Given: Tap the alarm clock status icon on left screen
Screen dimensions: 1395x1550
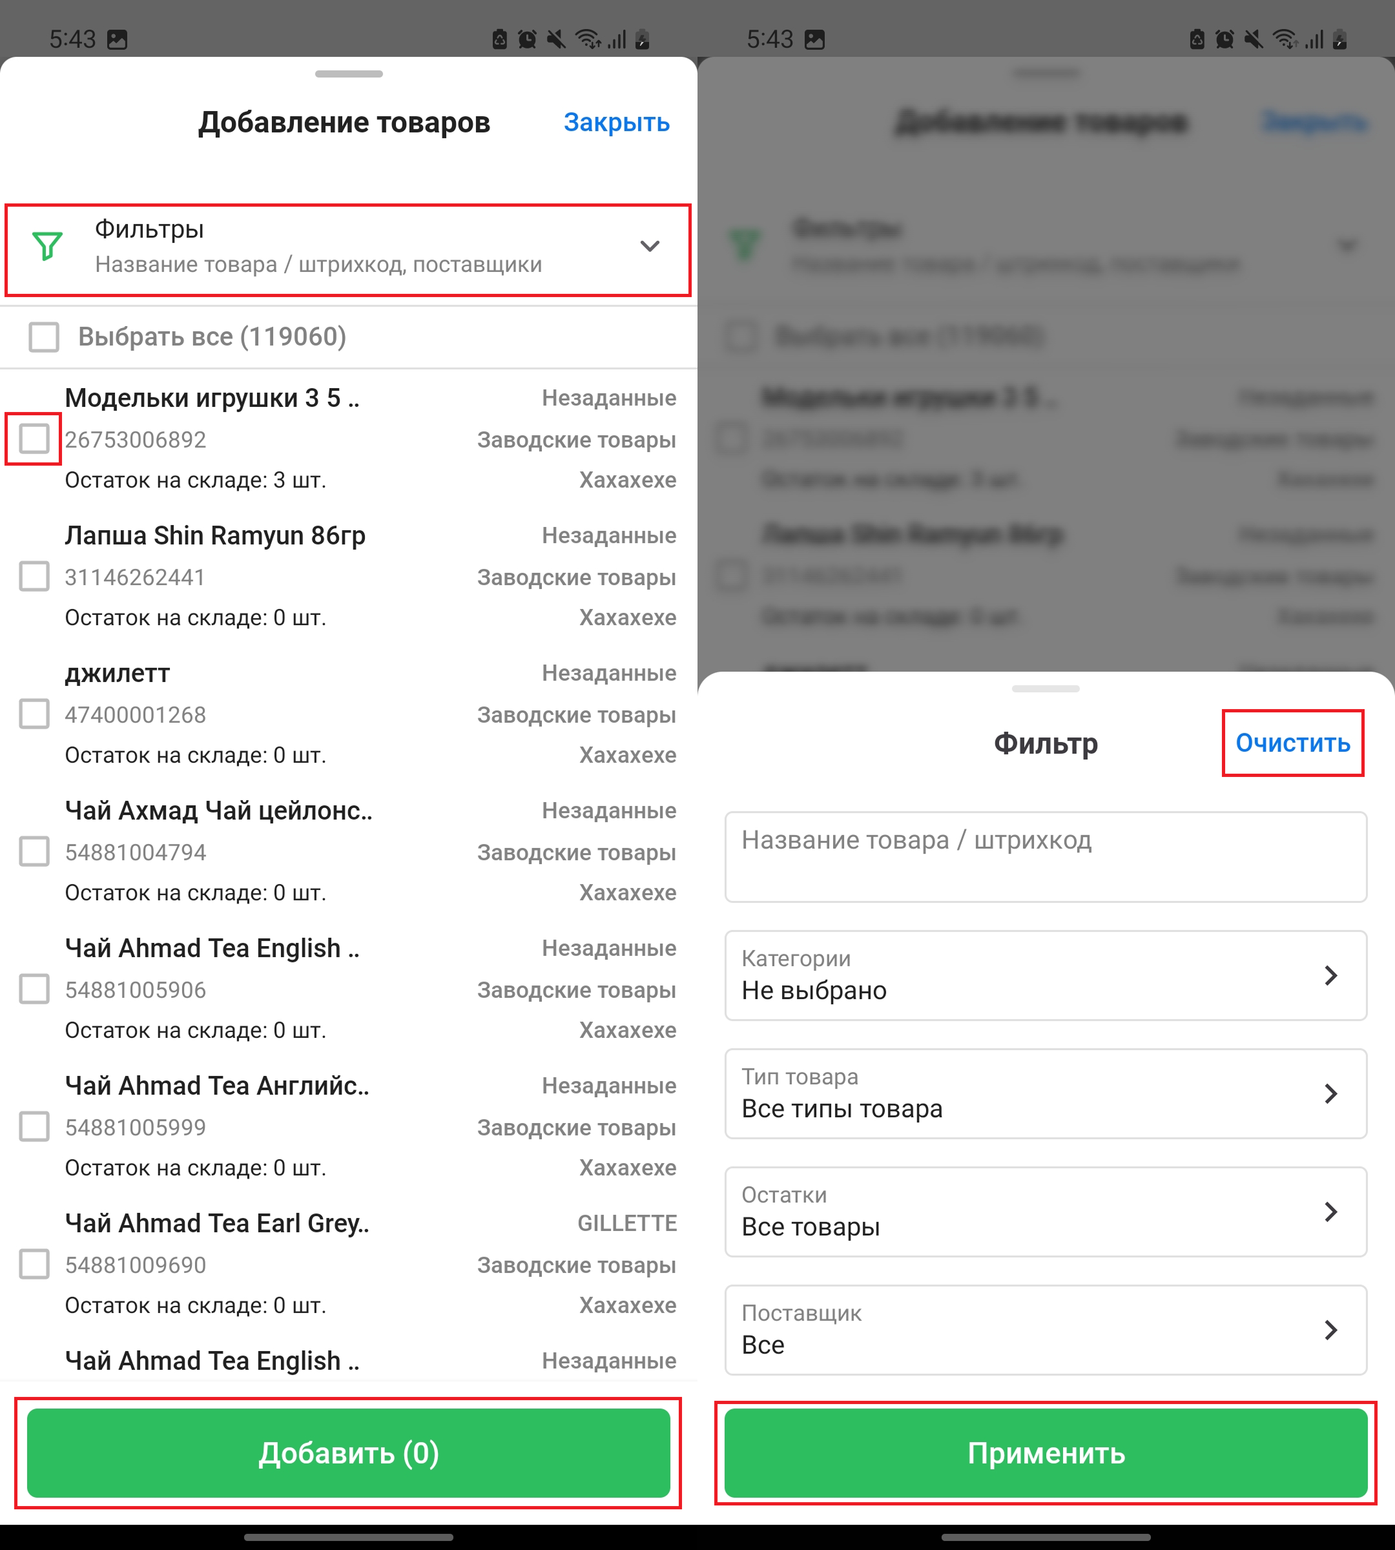Looking at the screenshot, I should pos(528,39).
